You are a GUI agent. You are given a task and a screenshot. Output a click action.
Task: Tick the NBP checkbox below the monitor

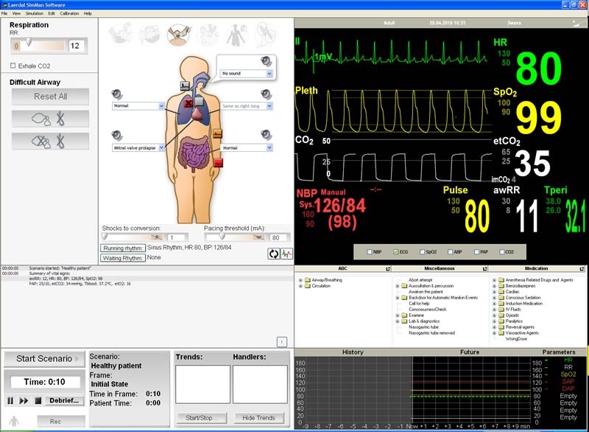(370, 251)
